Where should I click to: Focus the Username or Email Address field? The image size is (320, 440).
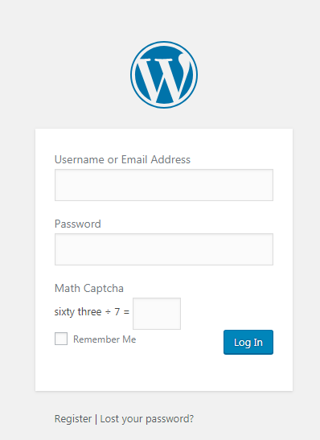[164, 185]
